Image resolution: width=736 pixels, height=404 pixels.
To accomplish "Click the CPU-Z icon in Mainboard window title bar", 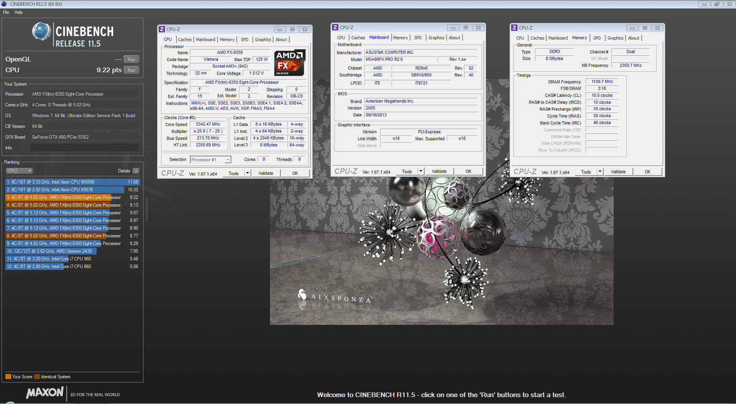I will tap(335, 27).
